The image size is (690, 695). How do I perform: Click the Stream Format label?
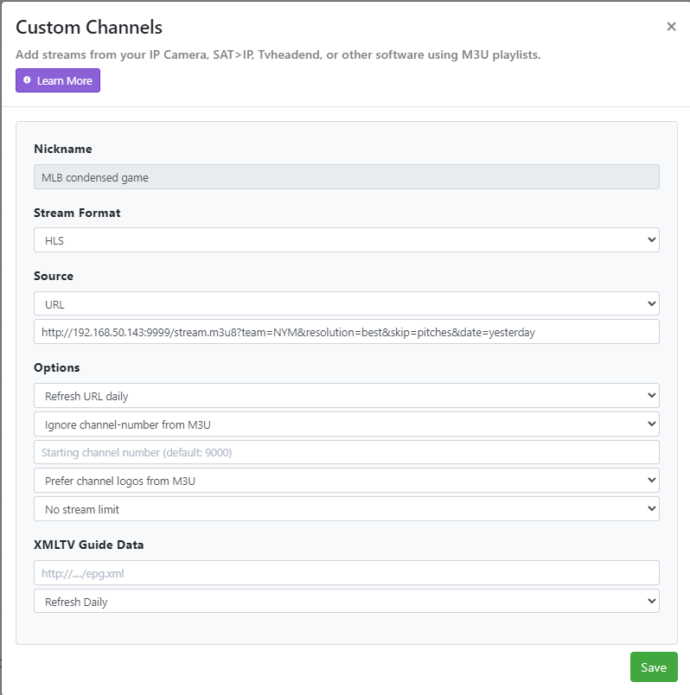coord(77,213)
